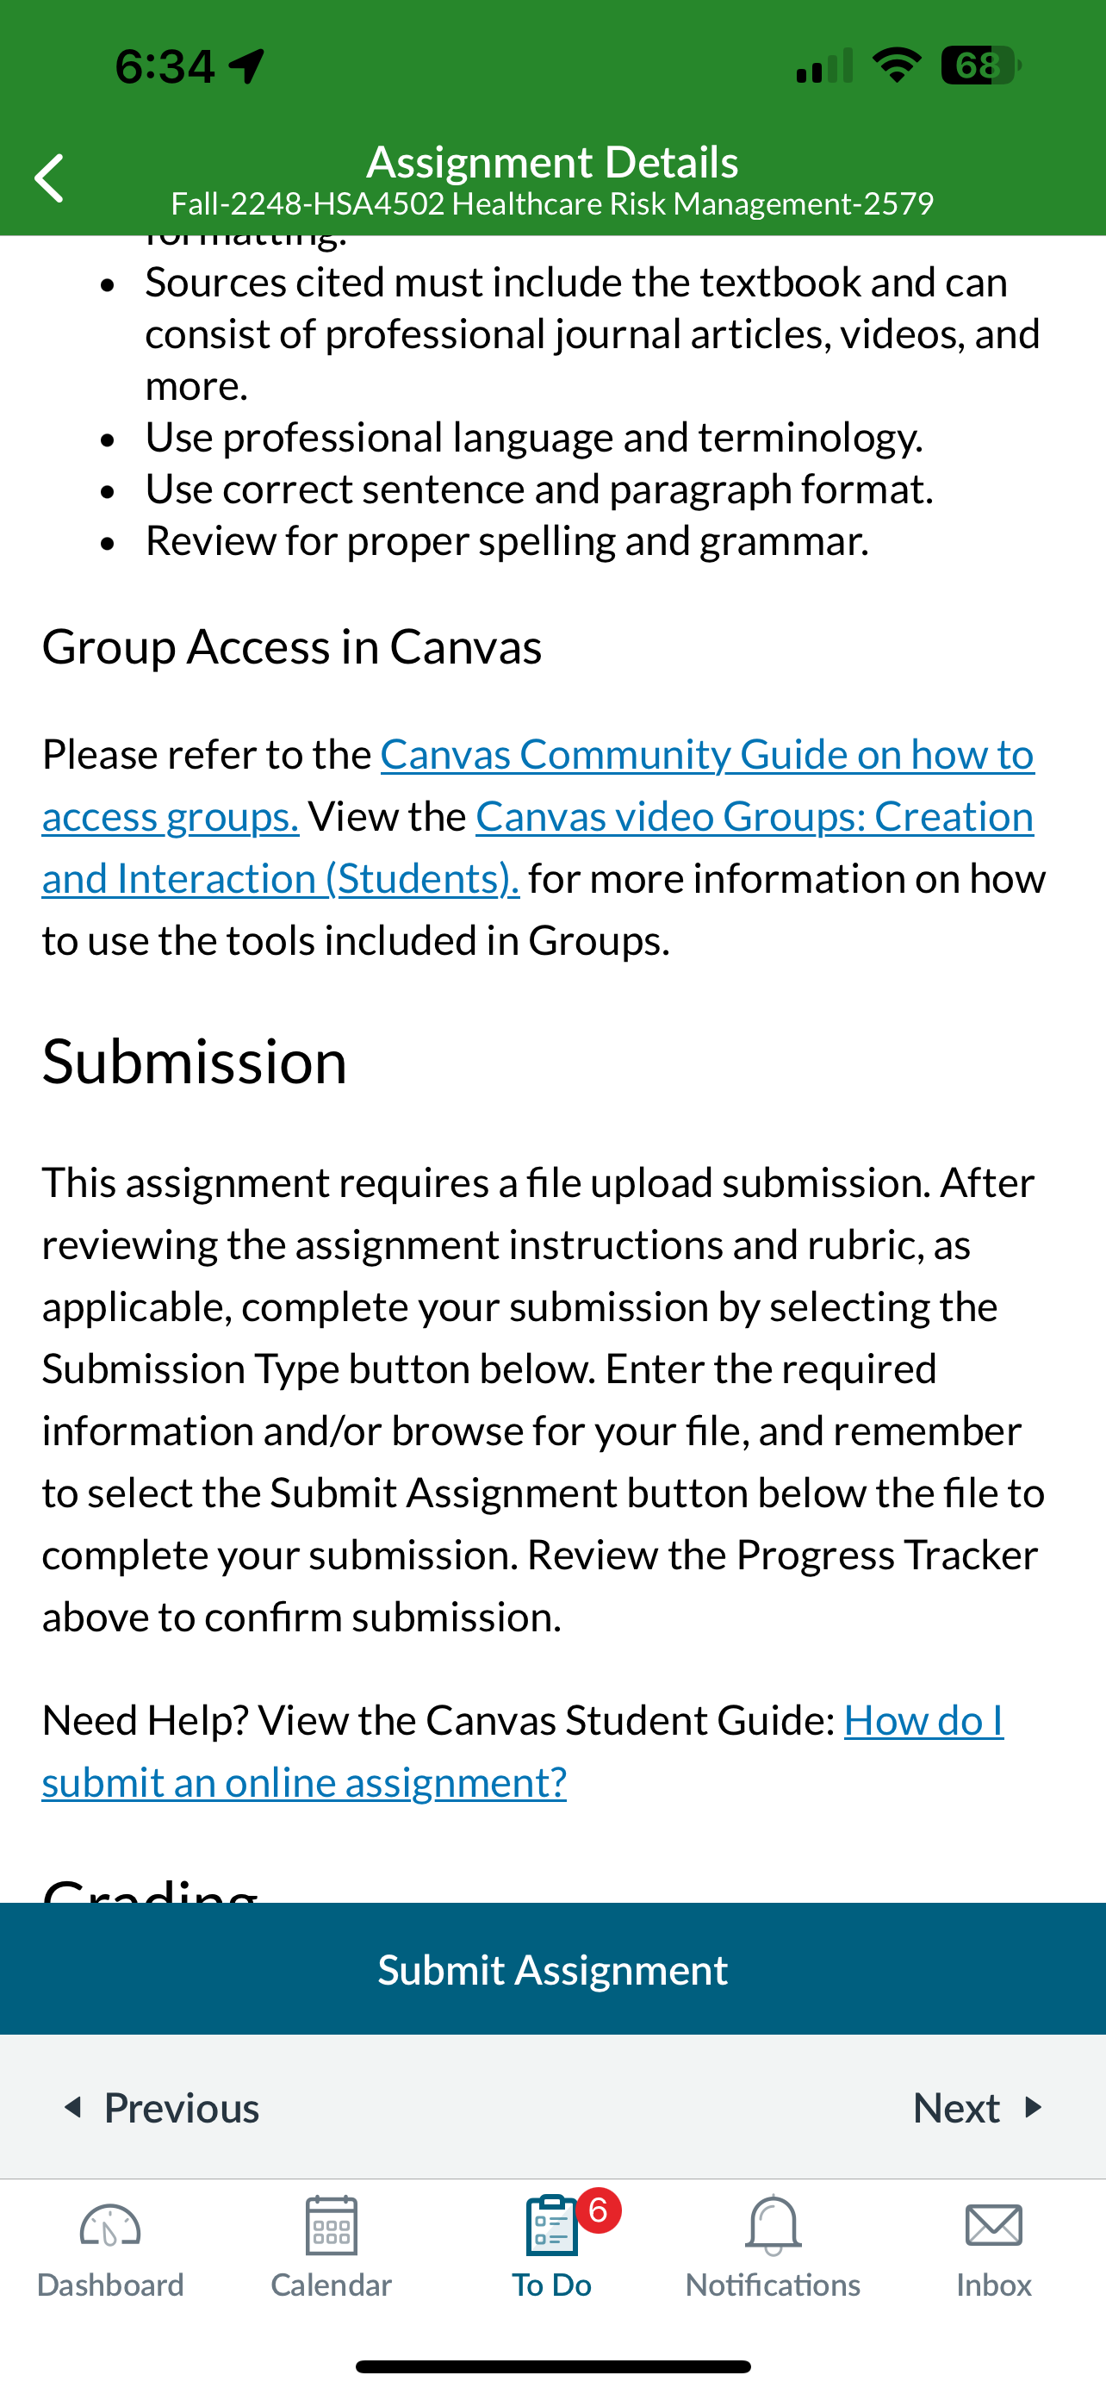Open the Inbox envelope icon
This screenshot has width=1106, height=2394.
coord(994,2225)
